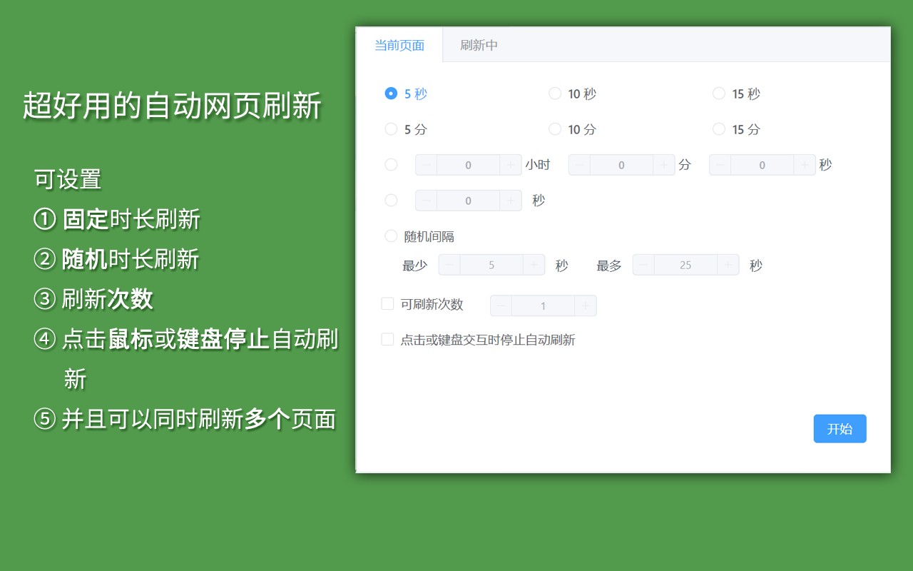Enable the 可刷新次数 checkbox
This screenshot has height=571, width=913.
point(387,303)
